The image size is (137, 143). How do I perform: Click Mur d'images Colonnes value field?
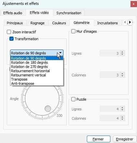109,75
